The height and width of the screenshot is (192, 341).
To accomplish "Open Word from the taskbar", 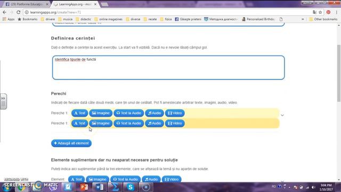I will coord(100,187).
